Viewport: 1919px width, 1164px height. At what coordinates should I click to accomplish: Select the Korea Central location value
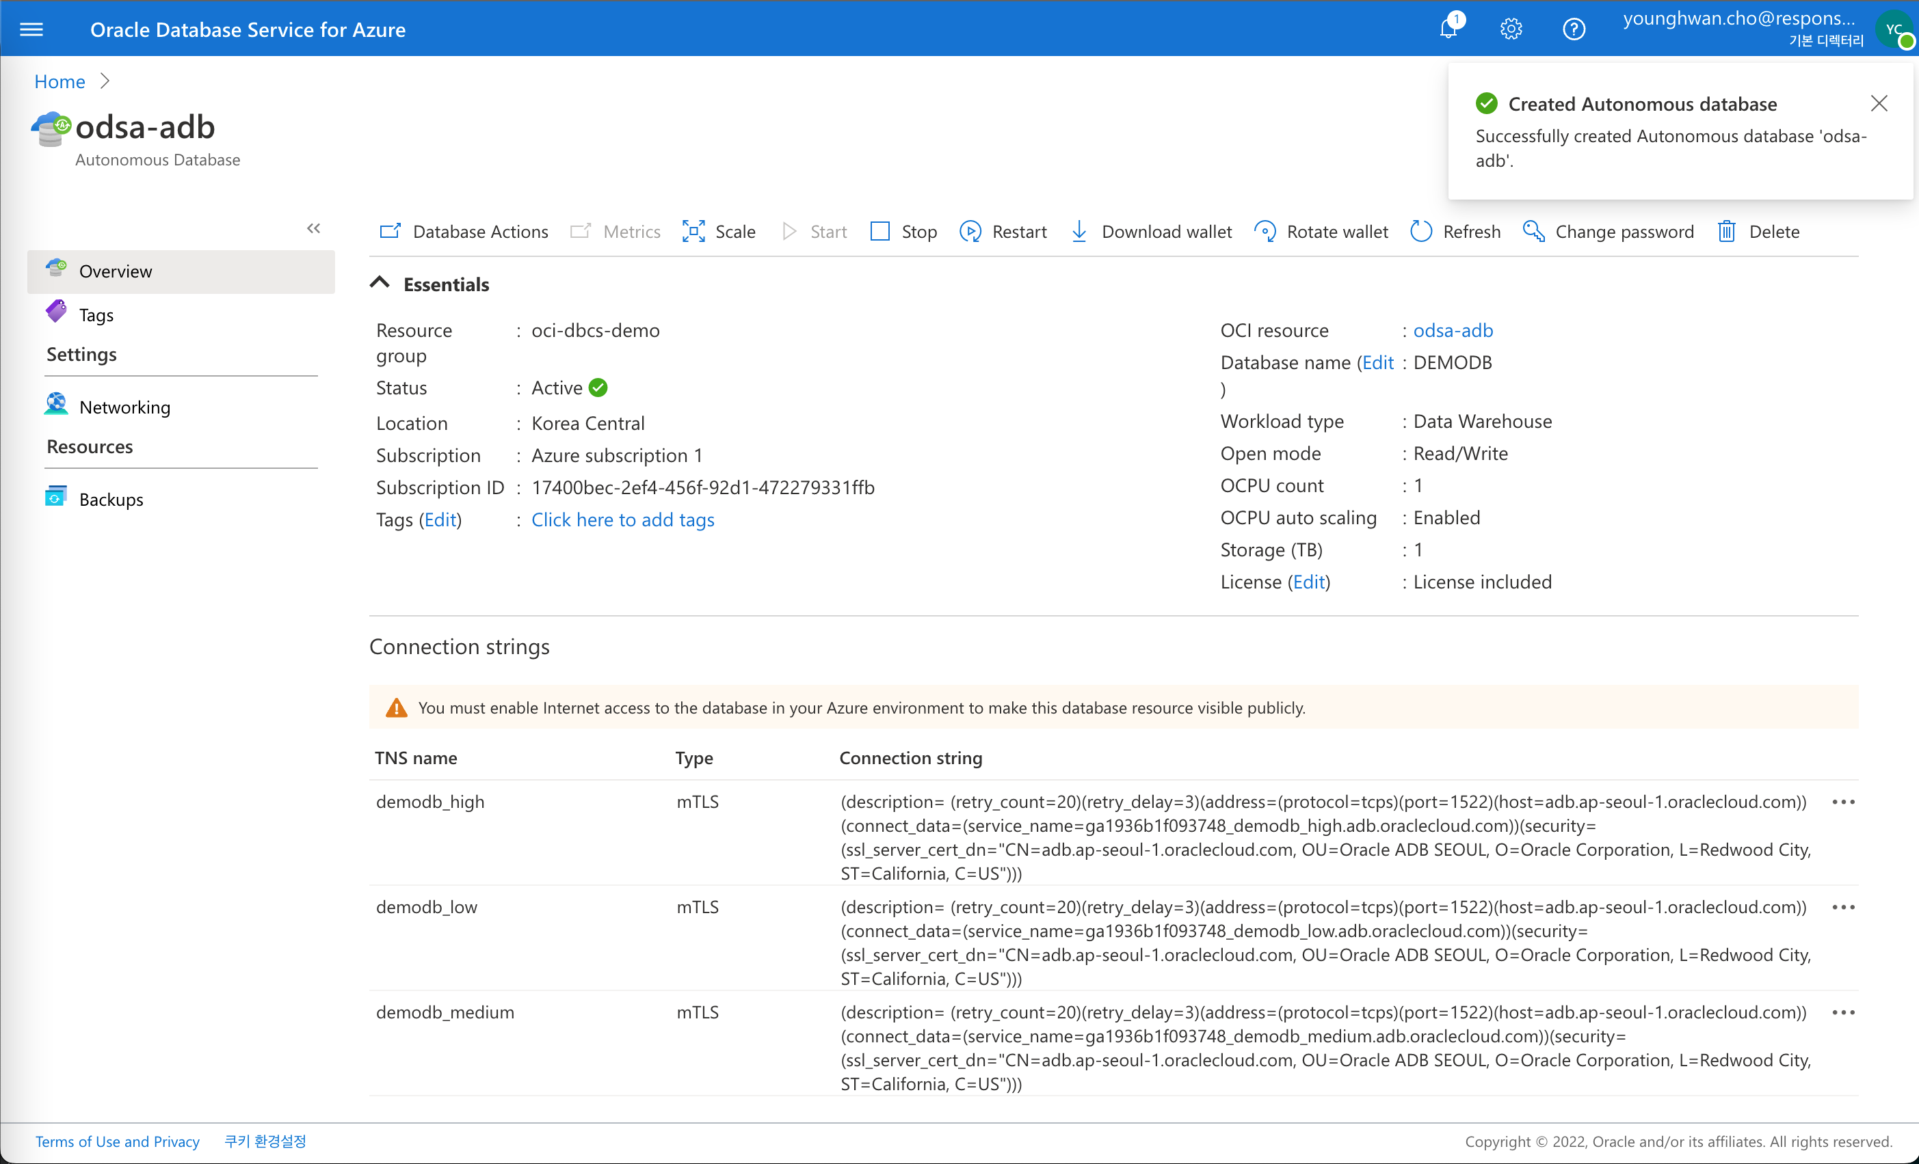(x=588, y=423)
